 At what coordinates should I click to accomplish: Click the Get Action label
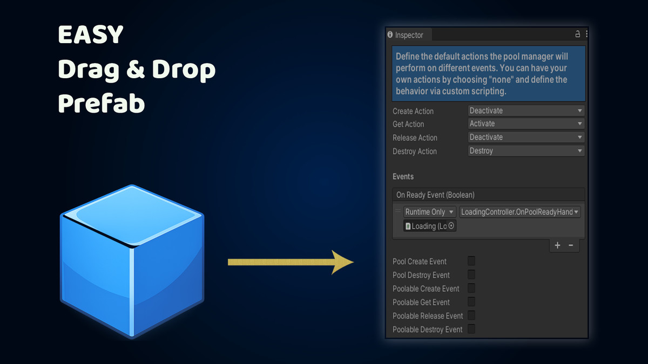(x=408, y=124)
